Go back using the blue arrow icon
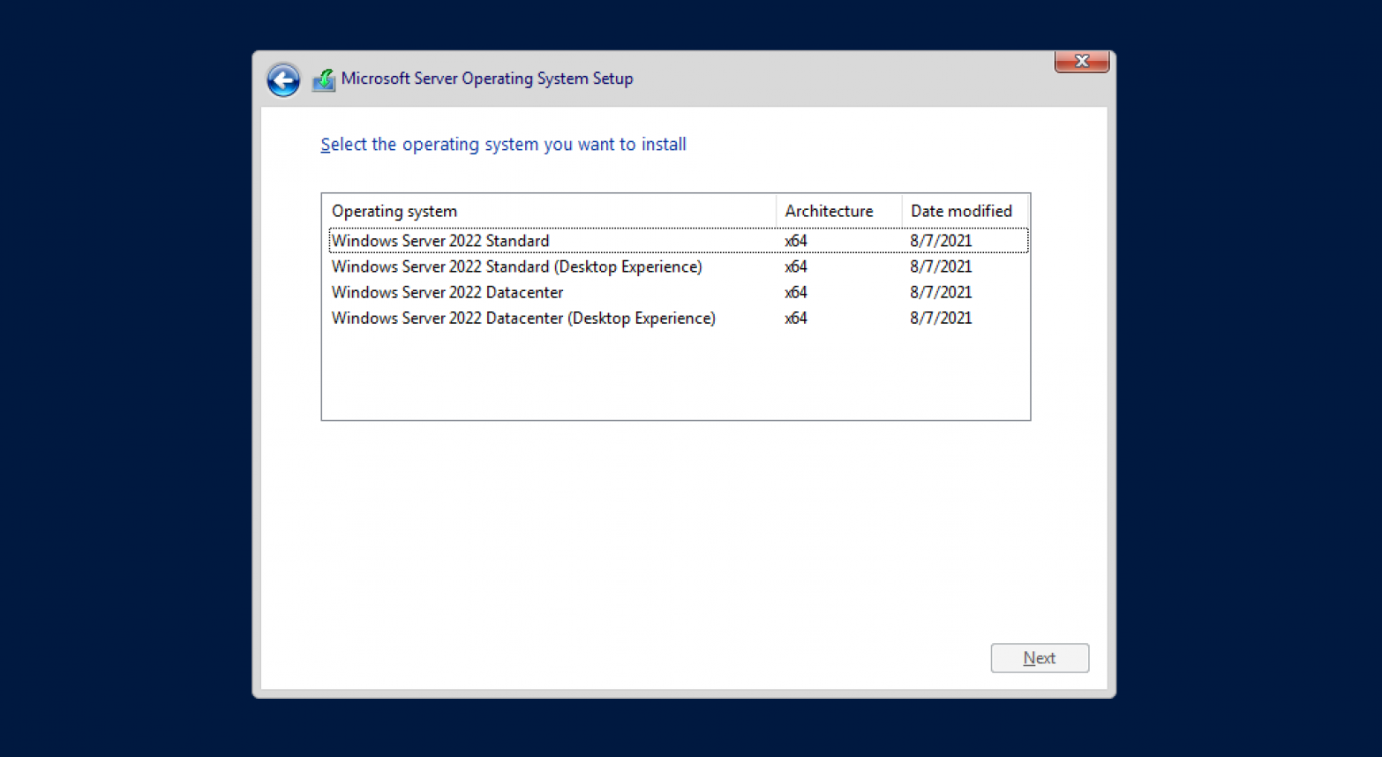This screenshot has height=757, width=1382. pos(283,80)
